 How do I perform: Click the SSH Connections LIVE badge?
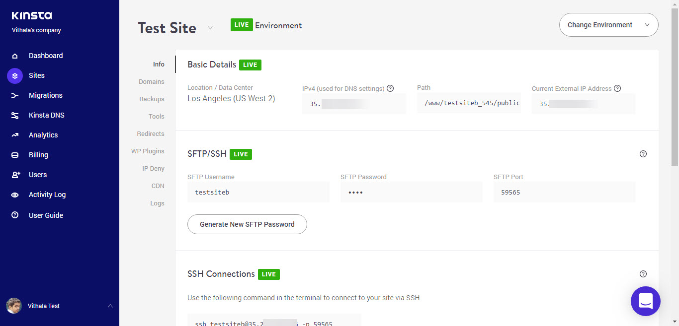click(x=269, y=274)
